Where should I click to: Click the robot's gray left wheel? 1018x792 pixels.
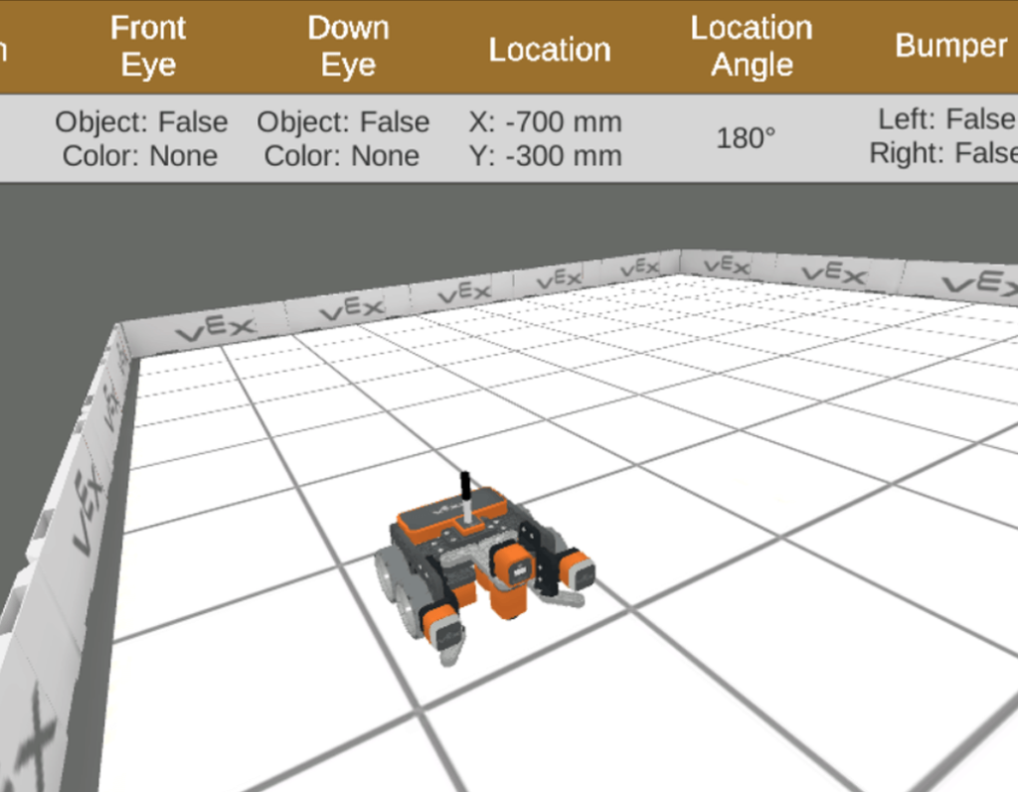pyautogui.click(x=393, y=574)
